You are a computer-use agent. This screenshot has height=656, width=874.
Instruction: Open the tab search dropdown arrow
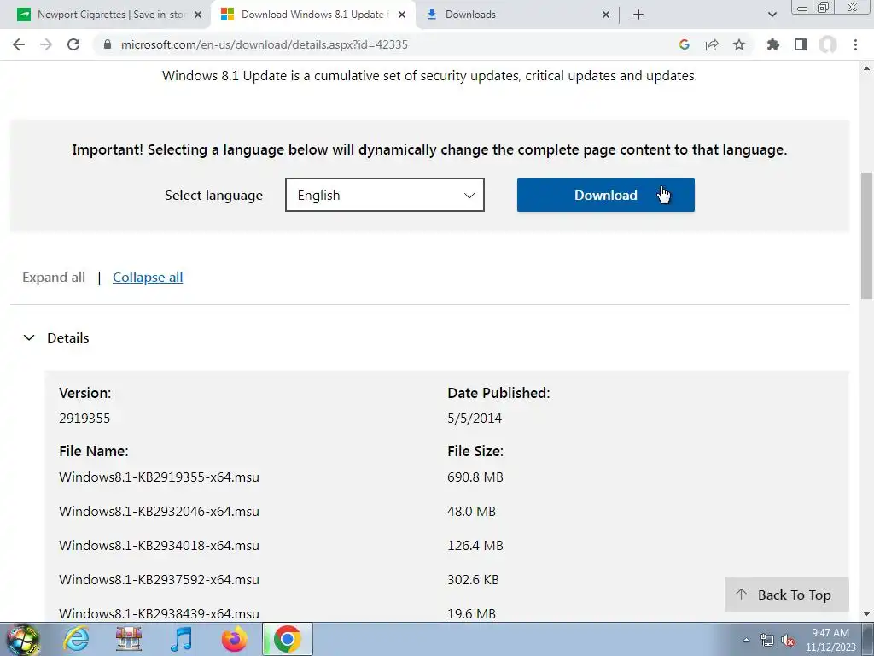click(x=772, y=15)
